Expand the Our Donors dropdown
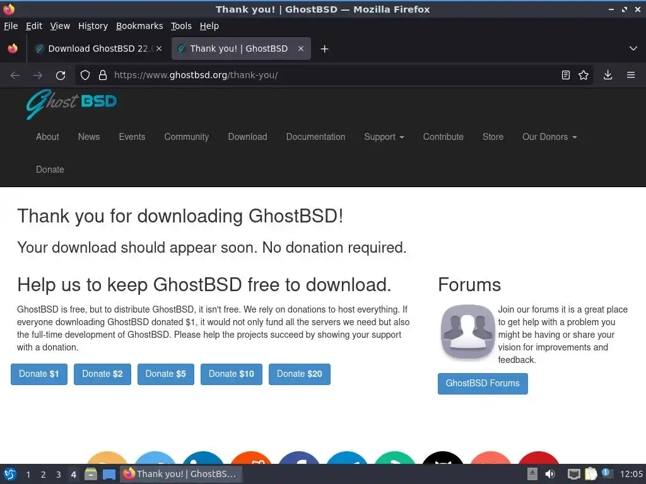Viewport: 646px width, 484px height. click(549, 137)
